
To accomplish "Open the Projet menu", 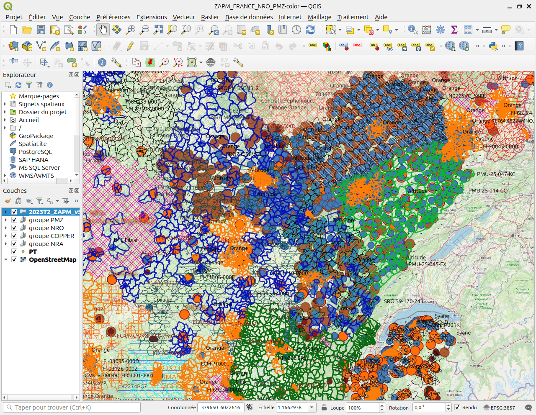I will [x=14, y=17].
